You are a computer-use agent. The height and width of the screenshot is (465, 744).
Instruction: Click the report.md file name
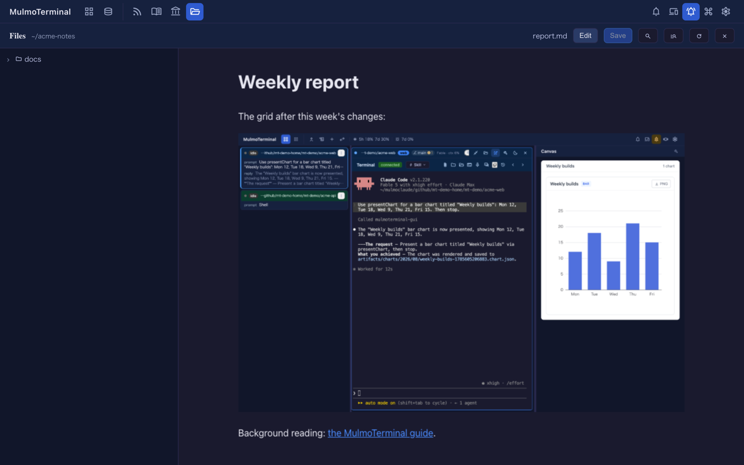pyautogui.click(x=550, y=36)
